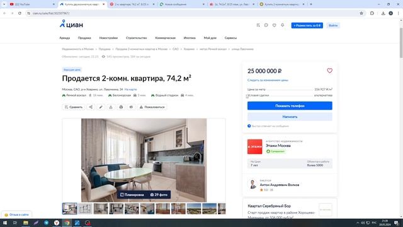Click the Этажи agency logo

point(254,146)
